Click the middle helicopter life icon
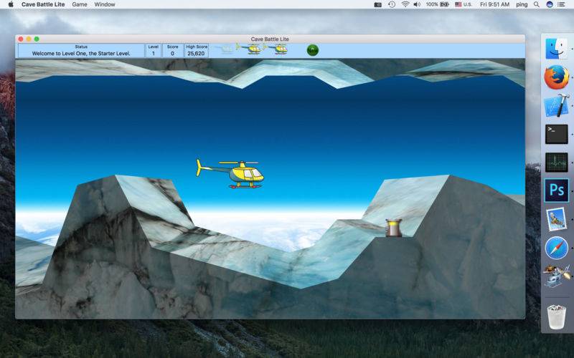 point(250,49)
